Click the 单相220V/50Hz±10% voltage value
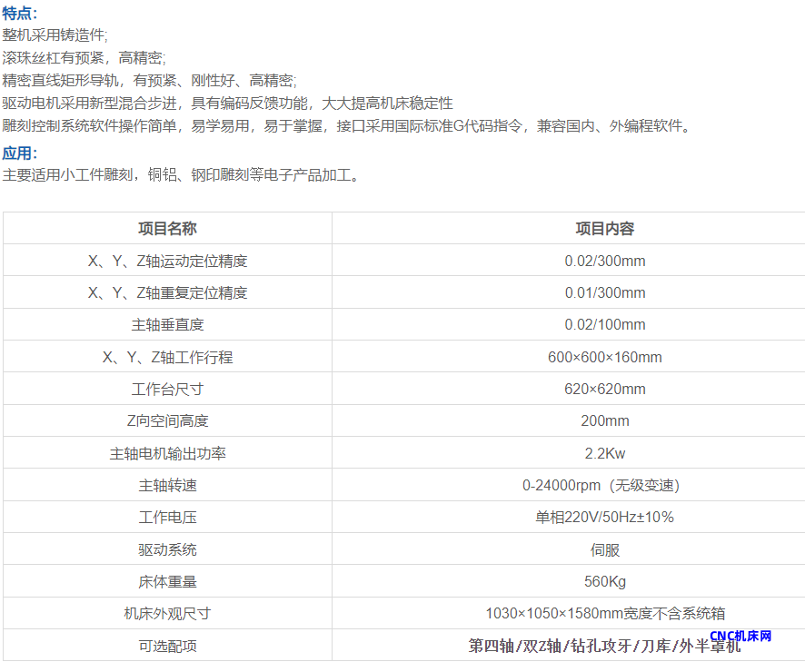 click(x=604, y=517)
